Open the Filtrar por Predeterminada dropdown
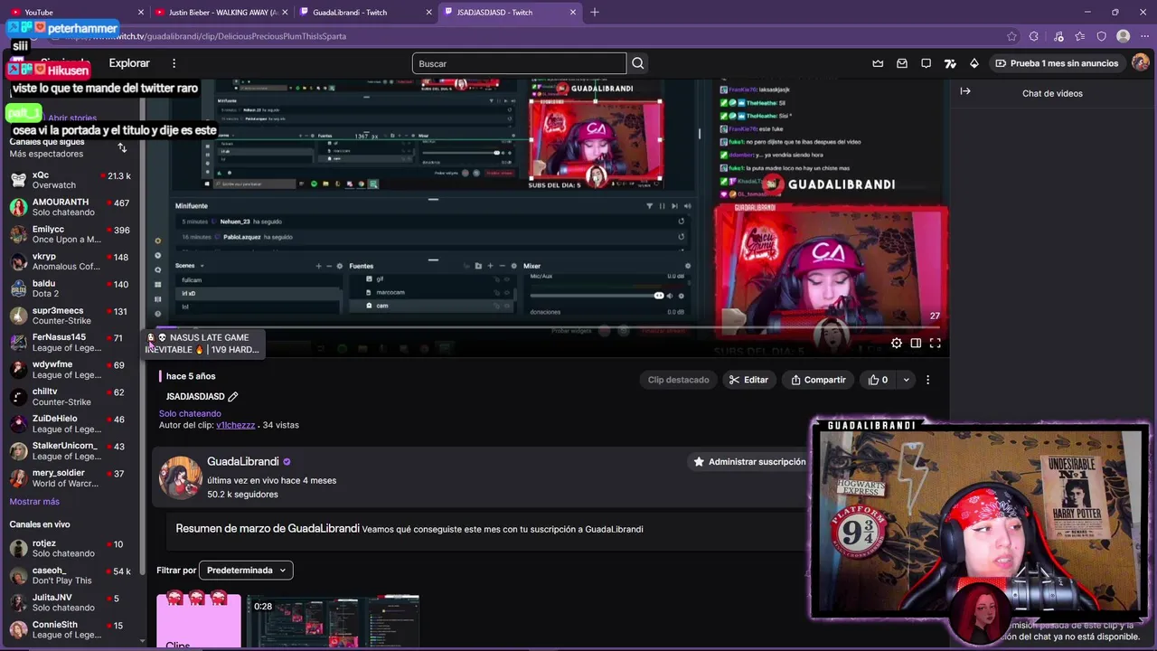This screenshot has height=651, width=1157. point(246,570)
